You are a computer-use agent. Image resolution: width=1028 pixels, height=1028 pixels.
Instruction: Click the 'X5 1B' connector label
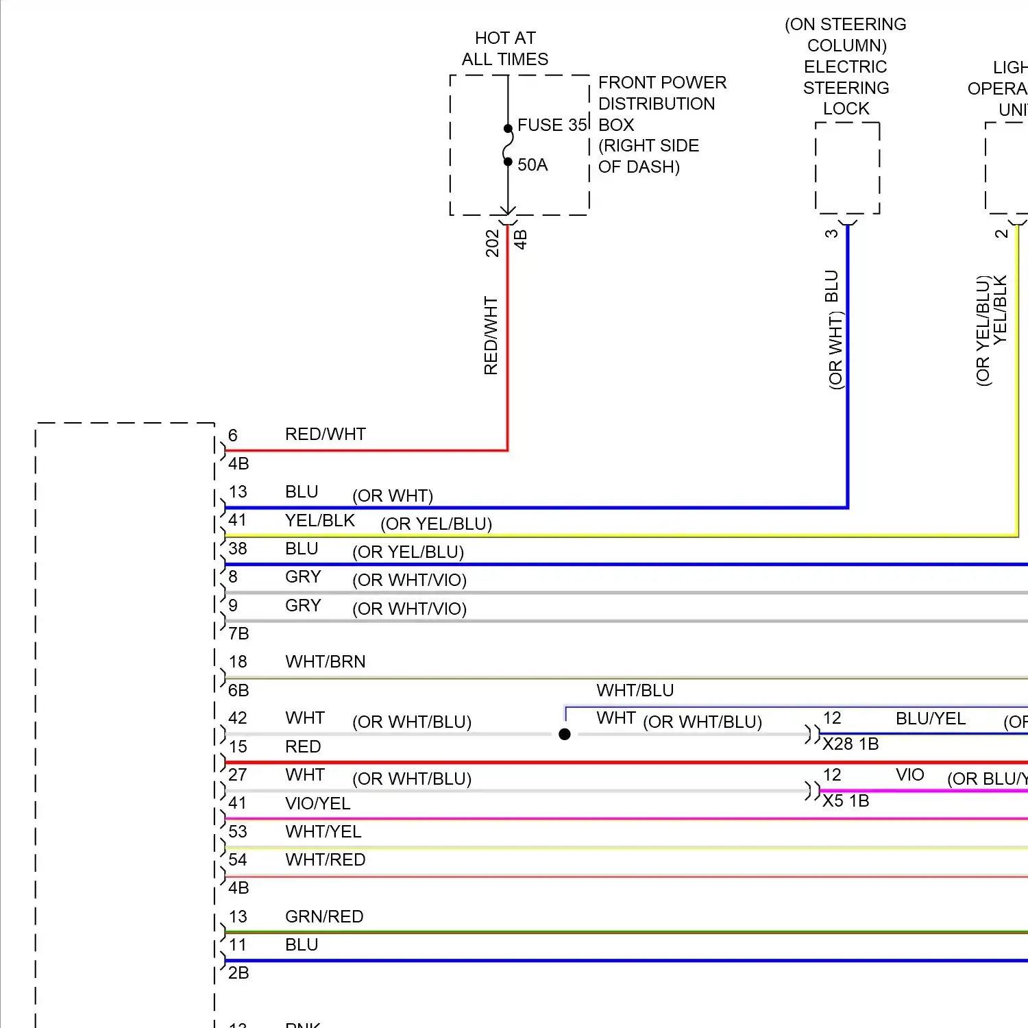[x=846, y=801]
